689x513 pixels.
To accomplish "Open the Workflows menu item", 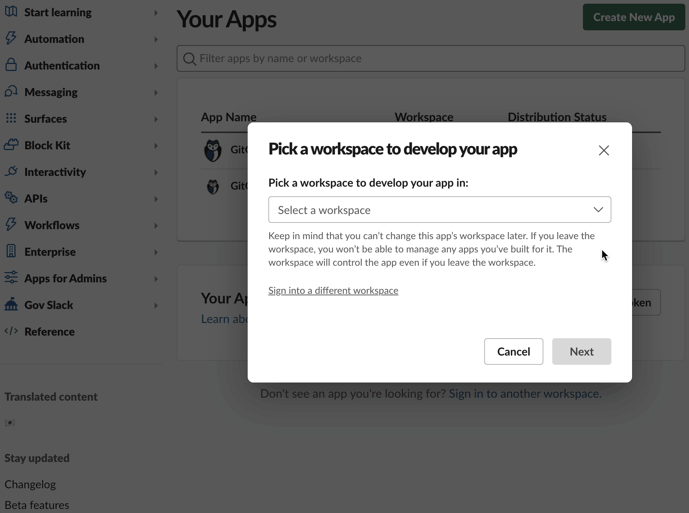I will click(52, 225).
